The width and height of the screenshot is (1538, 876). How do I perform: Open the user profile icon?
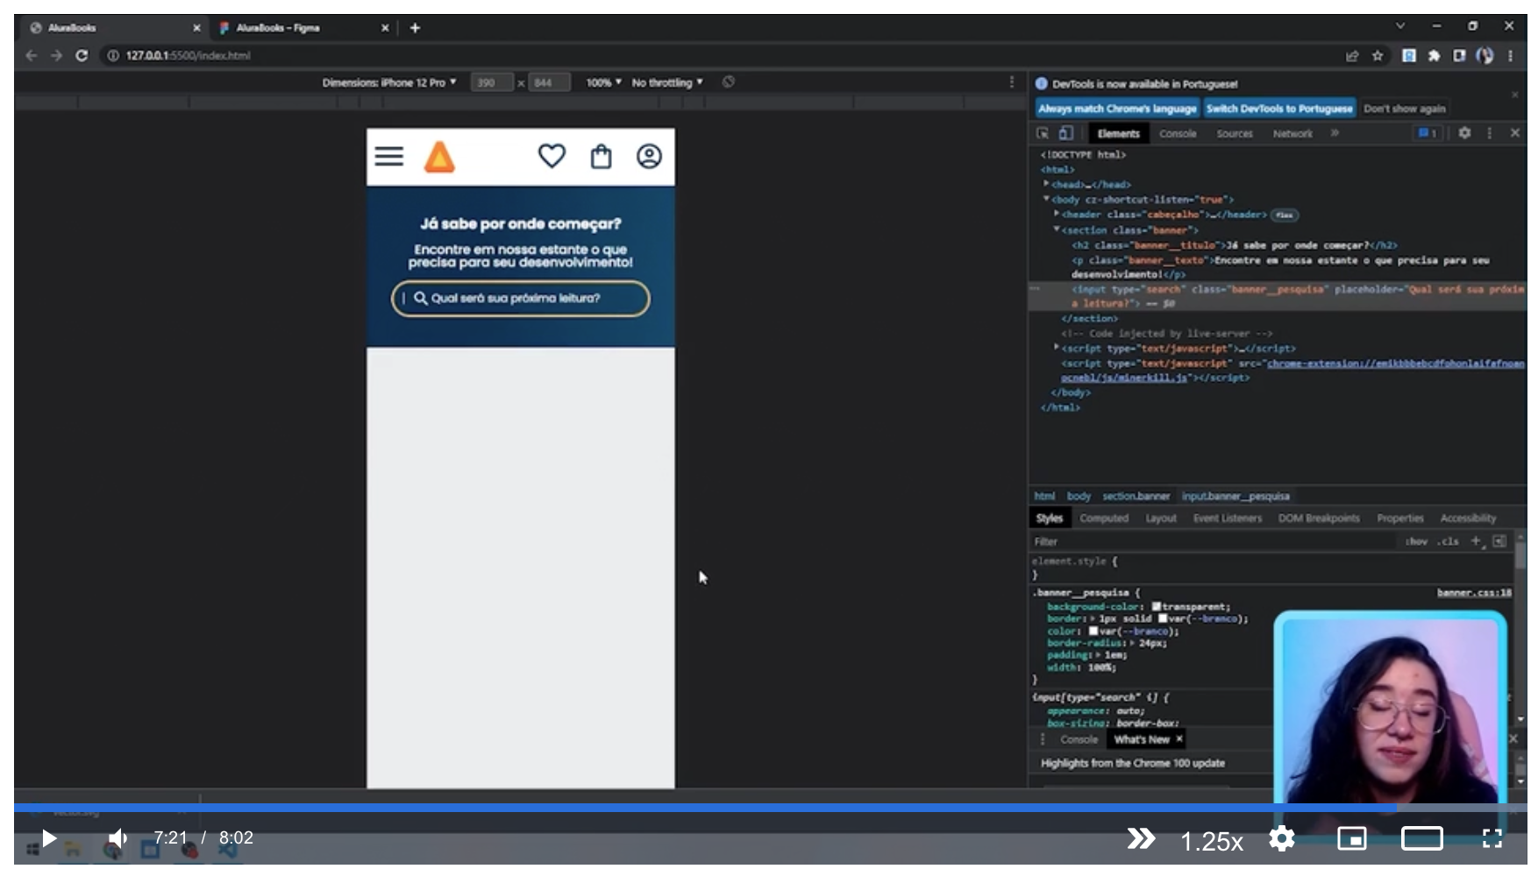click(x=649, y=156)
